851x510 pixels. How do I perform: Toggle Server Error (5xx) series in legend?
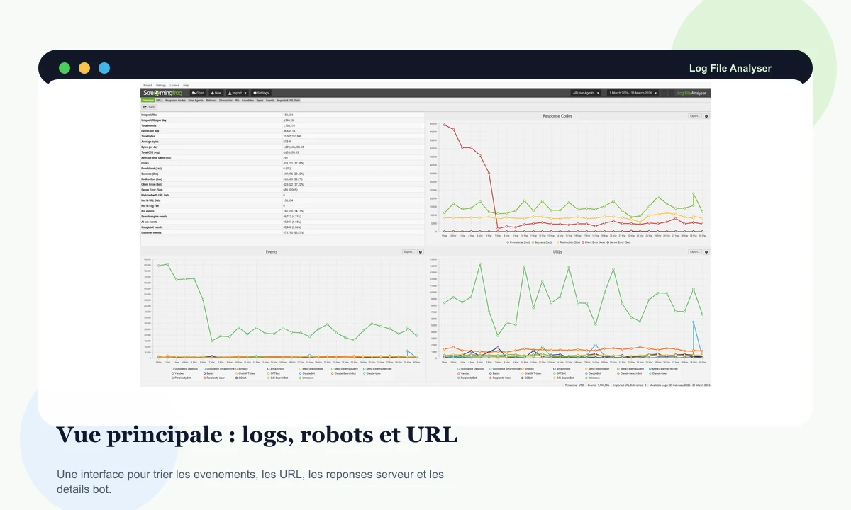tap(618, 242)
